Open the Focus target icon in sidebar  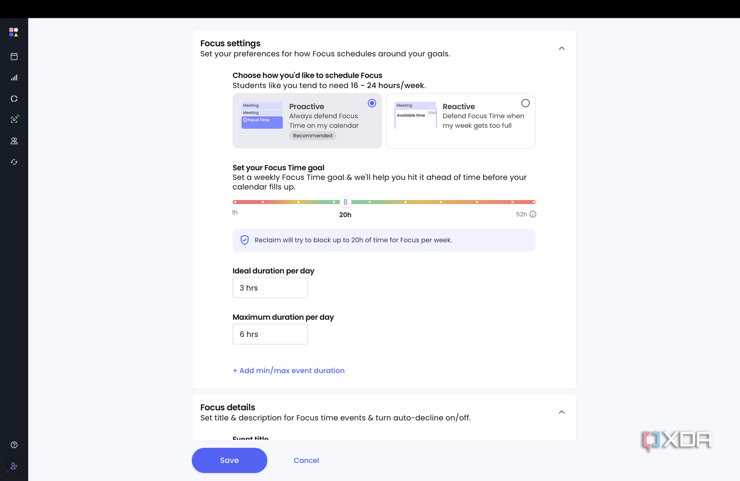click(14, 120)
